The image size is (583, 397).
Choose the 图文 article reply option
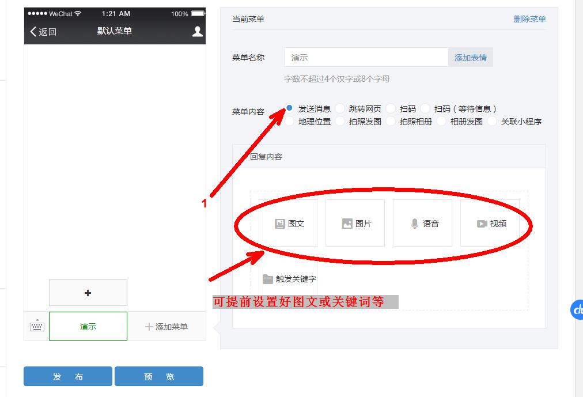(x=288, y=223)
